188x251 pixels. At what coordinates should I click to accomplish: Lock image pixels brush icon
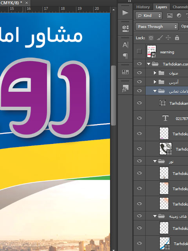pyautogui.click(x=160, y=38)
